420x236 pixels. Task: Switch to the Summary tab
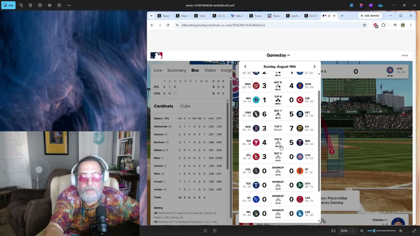click(177, 70)
